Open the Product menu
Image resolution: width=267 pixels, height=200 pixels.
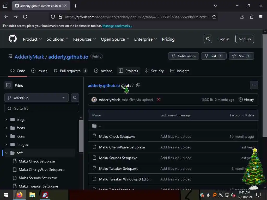point(32,39)
